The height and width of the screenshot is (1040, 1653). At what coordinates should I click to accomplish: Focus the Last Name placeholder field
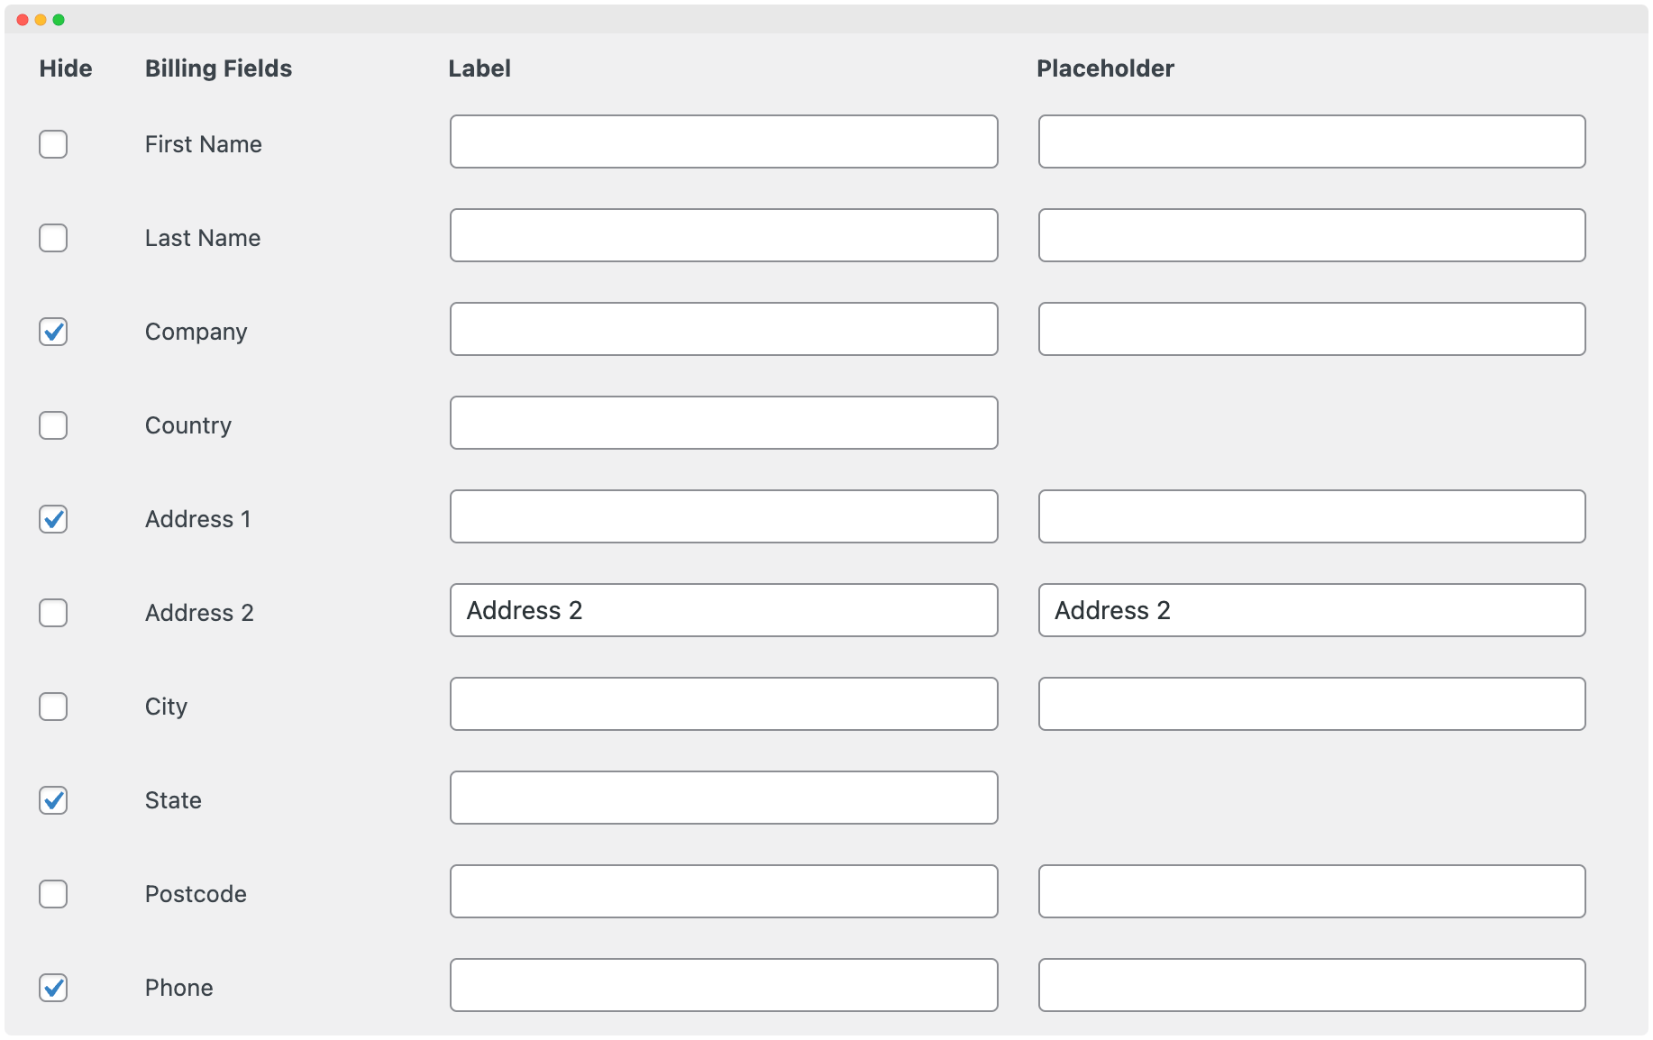click(1311, 235)
